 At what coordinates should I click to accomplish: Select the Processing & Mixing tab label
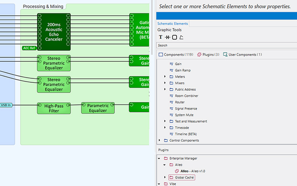43,6
